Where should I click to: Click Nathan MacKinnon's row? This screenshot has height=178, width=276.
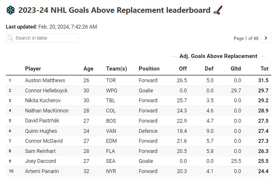click(48, 111)
